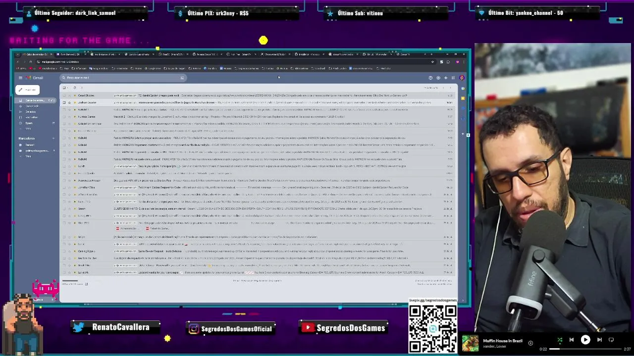634x356 pixels.
Task: Go to newer messages page arrow
Action: 443,88
